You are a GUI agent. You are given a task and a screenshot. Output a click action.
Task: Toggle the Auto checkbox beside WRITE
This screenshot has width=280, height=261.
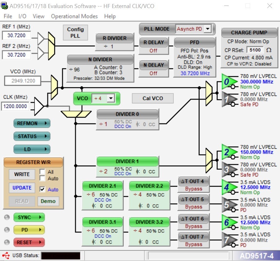42,178
